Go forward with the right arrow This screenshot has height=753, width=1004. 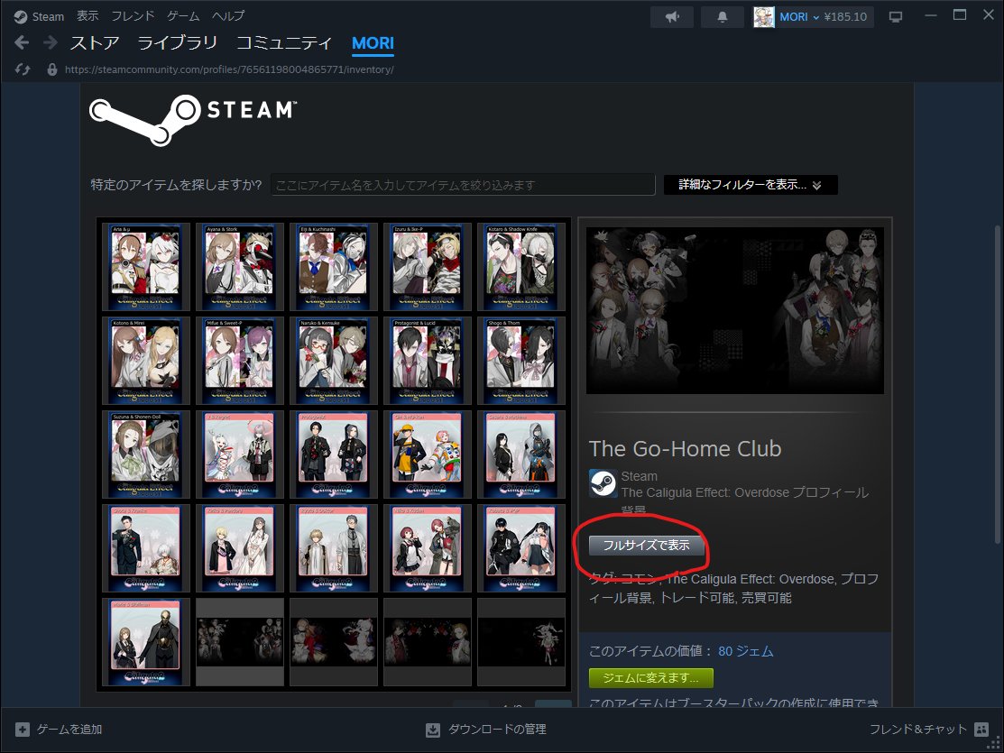pyautogui.click(x=50, y=43)
